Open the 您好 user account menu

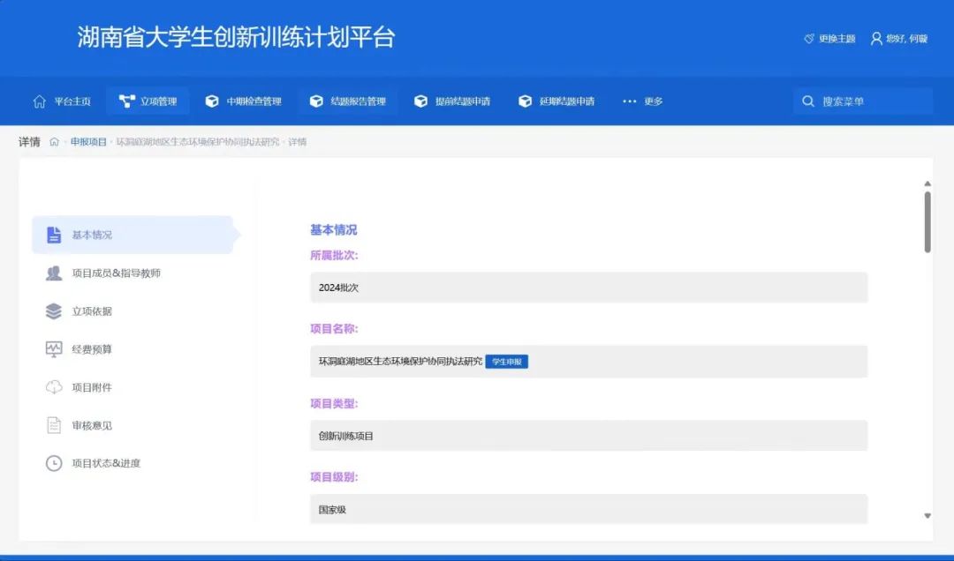point(899,39)
